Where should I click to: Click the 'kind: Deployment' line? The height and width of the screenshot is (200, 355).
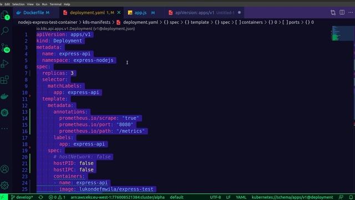pos(59,41)
